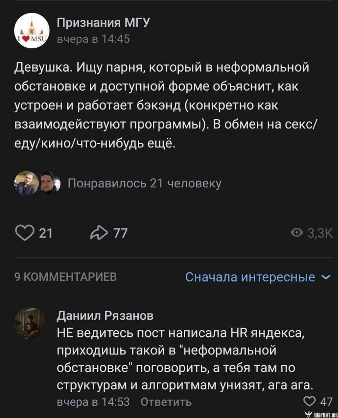Open the Сначала интересные sort dropdown
338x418 pixels.
(250, 277)
